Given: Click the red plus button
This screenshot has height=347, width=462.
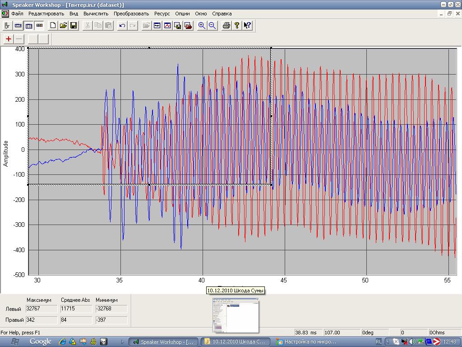Looking at the screenshot, I should click(8, 39).
